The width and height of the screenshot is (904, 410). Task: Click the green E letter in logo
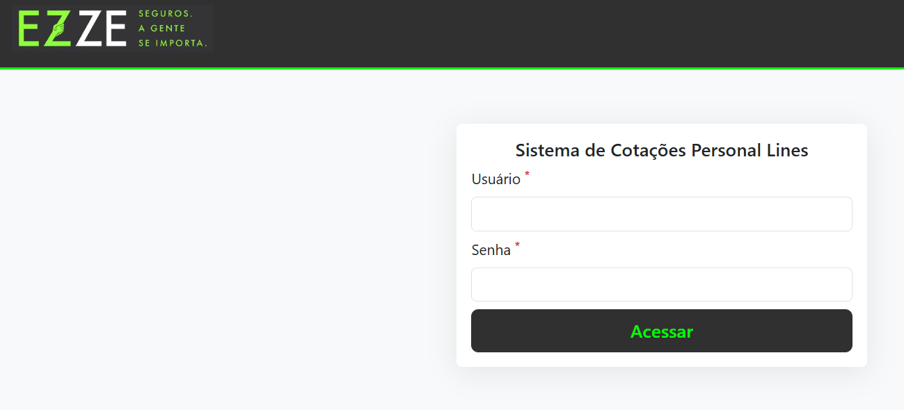pos(31,29)
